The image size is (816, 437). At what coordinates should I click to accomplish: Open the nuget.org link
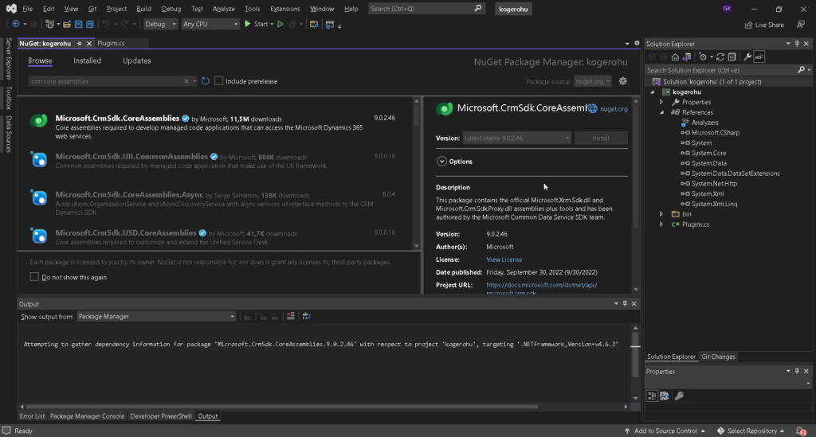click(x=614, y=109)
